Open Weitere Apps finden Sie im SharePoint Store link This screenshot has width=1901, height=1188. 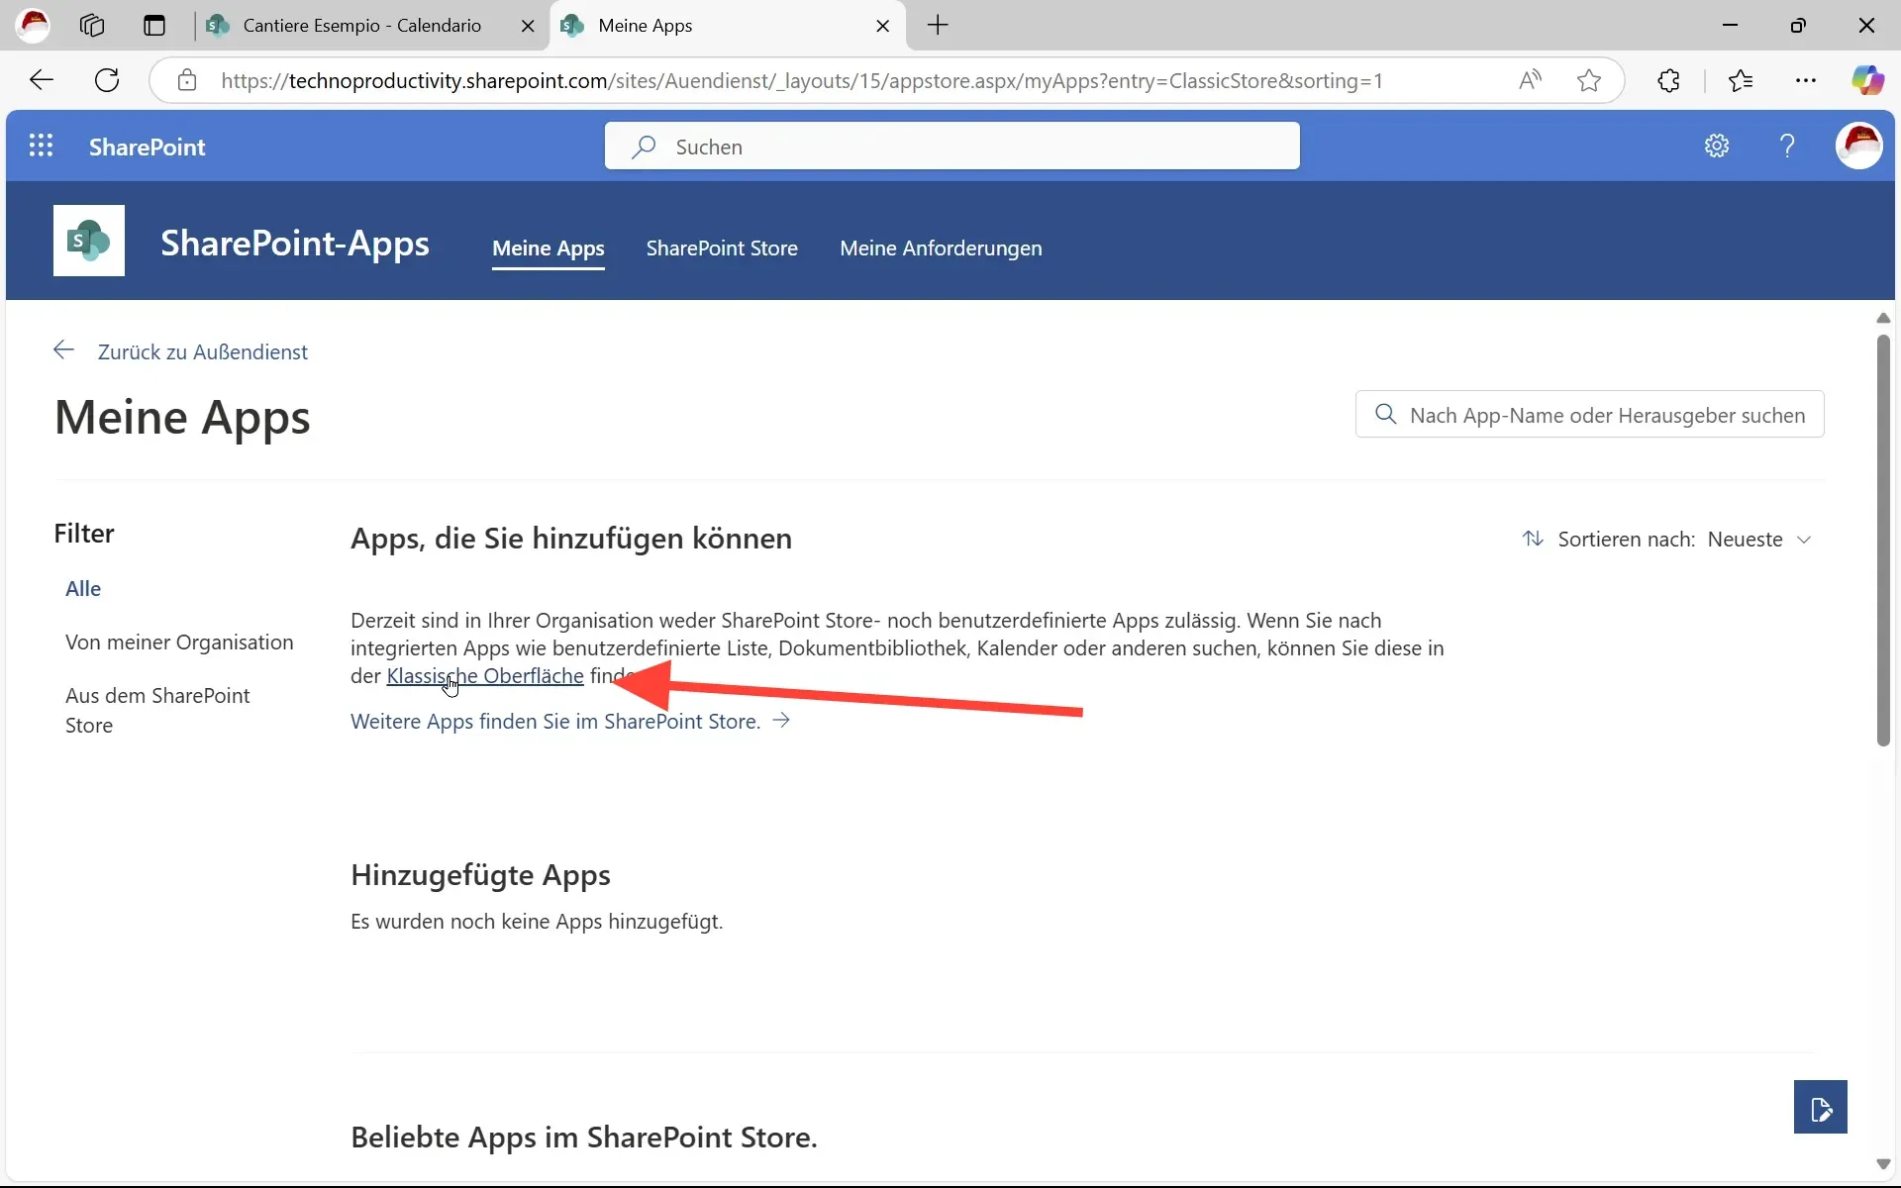pyautogui.click(x=555, y=722)
